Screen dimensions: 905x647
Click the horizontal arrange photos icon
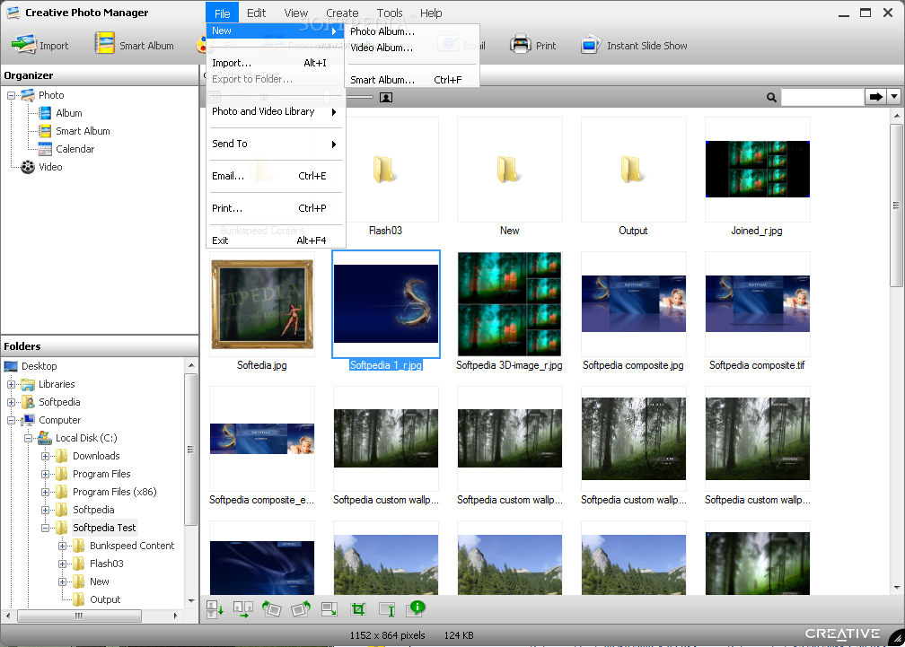[x=243, y=609]
